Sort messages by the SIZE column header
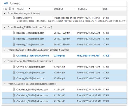The image size is (129, 106). pos(105,9)
